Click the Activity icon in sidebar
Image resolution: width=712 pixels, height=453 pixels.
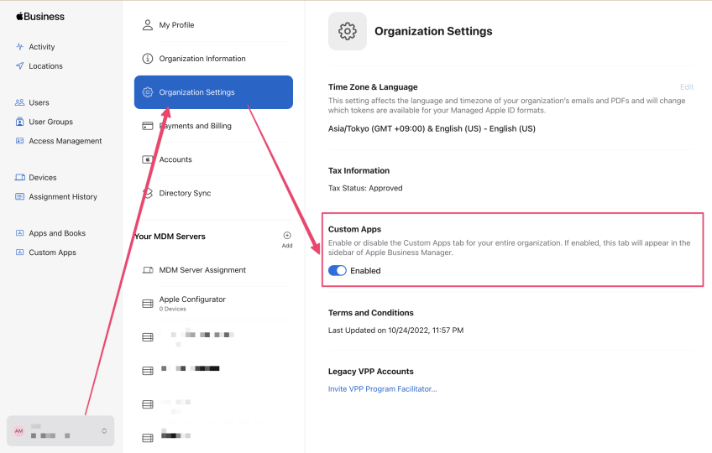(20, 47)
